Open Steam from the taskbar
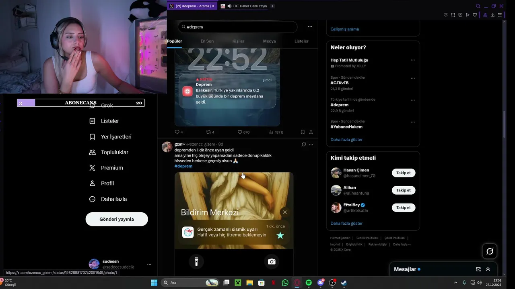 pyautogui.click(x=344, y=283)
